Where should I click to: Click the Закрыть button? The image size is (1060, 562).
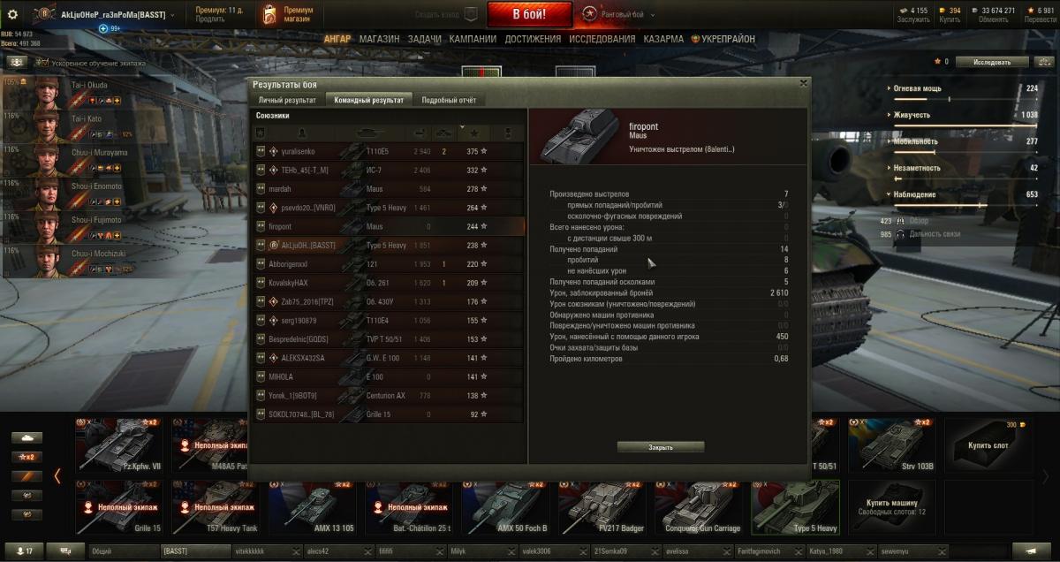(x=661, y=447)
